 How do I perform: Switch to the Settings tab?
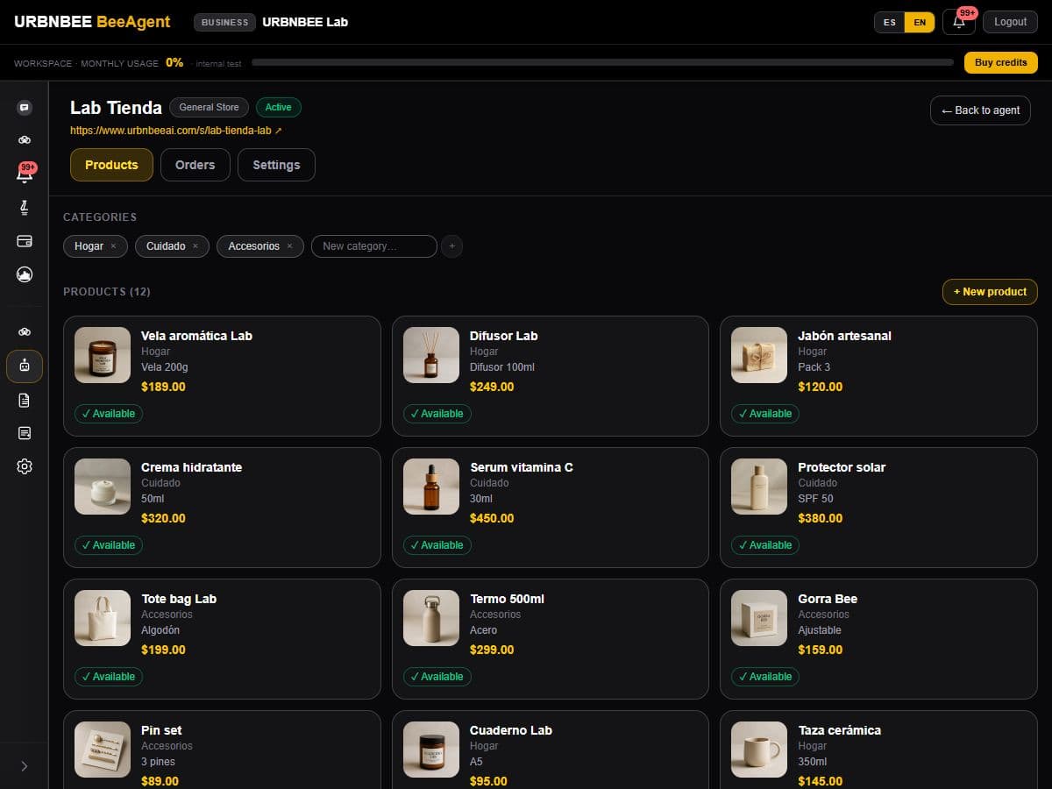276,165
